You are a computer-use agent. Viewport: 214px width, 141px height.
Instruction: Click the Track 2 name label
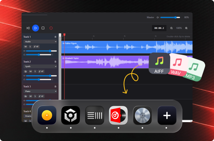[27, 62]
